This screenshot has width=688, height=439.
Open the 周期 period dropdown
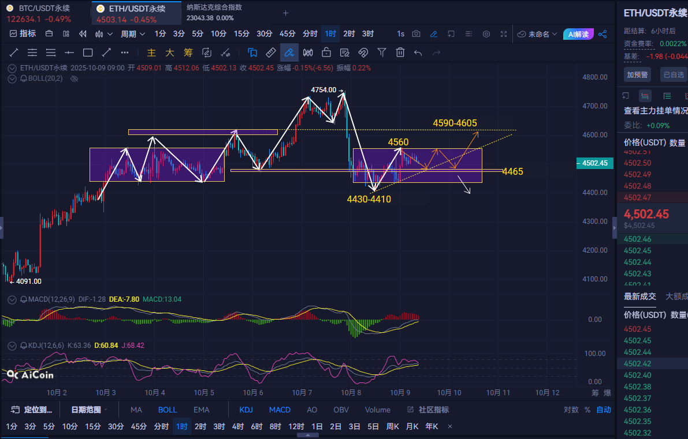[132, 34]
